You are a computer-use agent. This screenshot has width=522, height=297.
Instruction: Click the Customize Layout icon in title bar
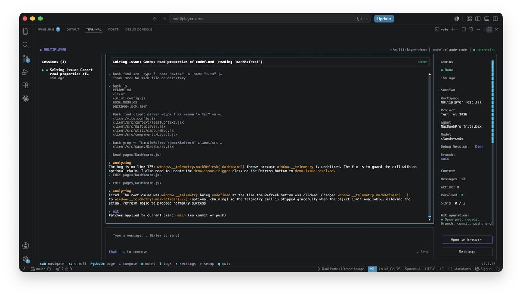[469, 19]
